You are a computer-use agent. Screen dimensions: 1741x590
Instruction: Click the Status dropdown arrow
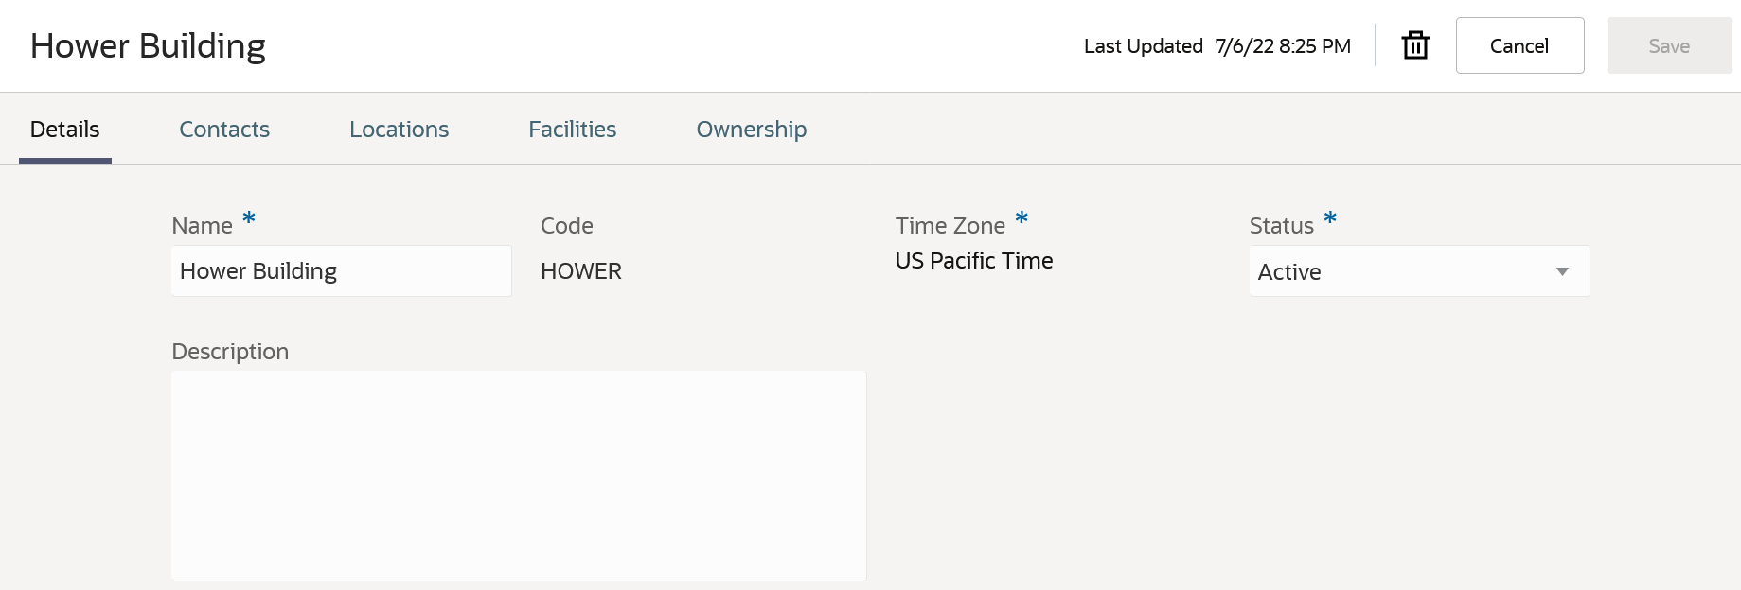click(1562, 271)
